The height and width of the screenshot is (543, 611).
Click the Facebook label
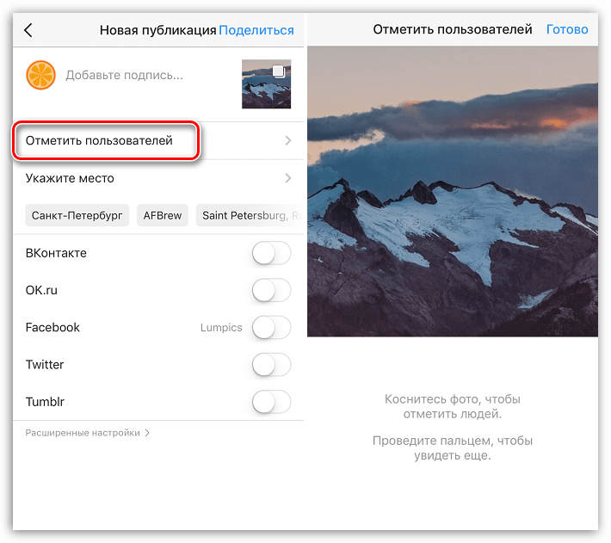(52, 328)
